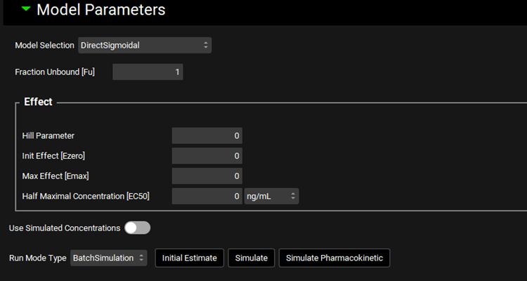This screenshot has height=281, width=527.
Task: Toggle Use Simulated Concentrations switch
Action: [137, 228]
